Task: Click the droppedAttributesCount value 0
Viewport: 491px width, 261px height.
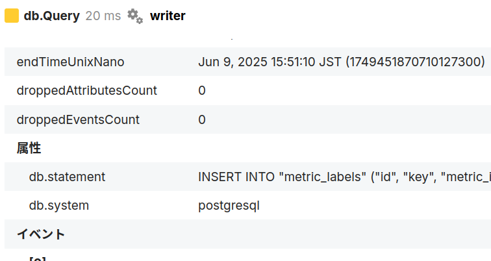Action: tap(202, 91)
